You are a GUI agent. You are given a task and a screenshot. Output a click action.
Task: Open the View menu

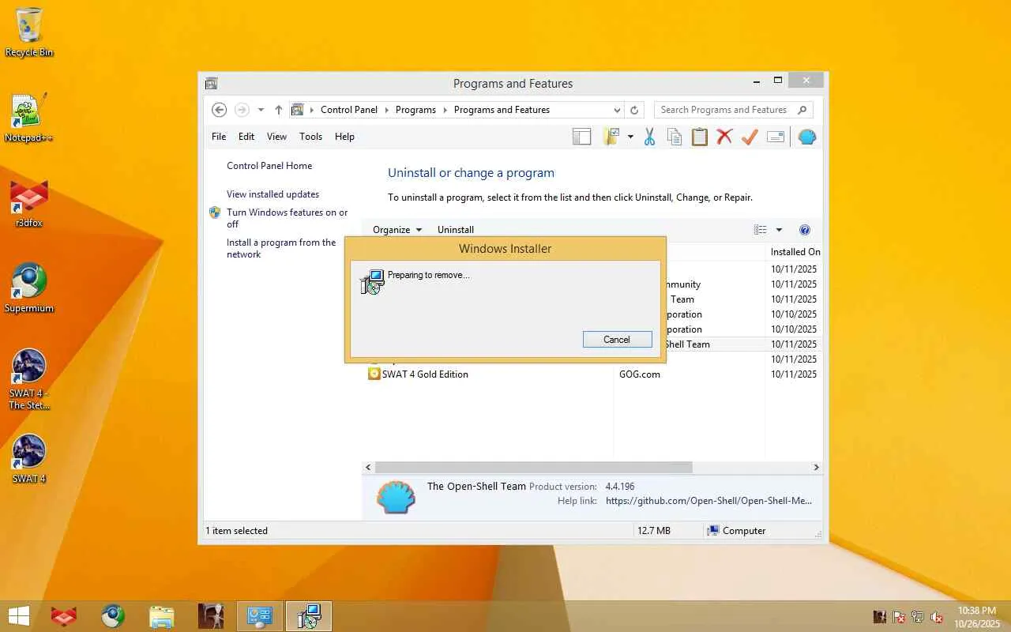276,137
